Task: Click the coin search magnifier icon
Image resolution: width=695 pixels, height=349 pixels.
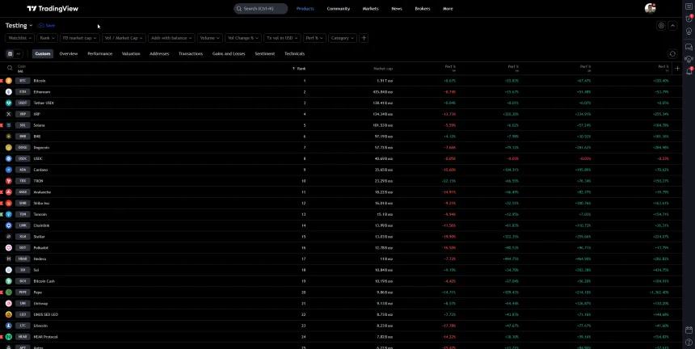Action: tap(10, 68)
